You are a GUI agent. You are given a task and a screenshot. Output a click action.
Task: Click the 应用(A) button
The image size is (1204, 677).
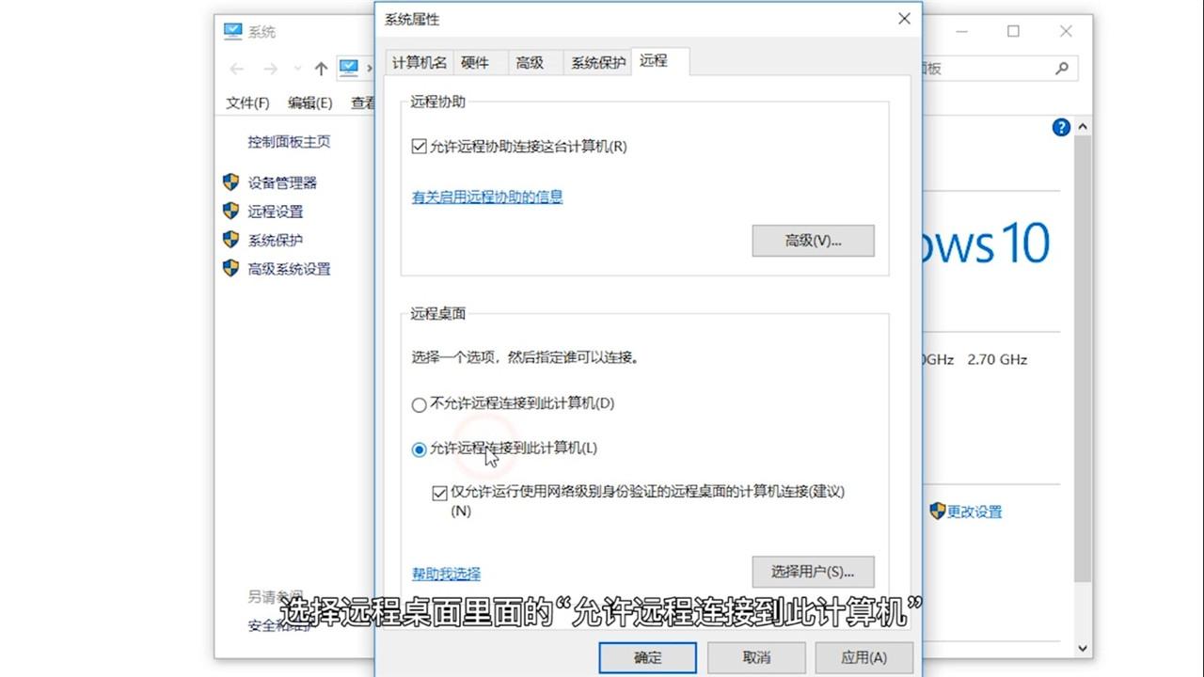pyautogui.click(x=863, y=657)
